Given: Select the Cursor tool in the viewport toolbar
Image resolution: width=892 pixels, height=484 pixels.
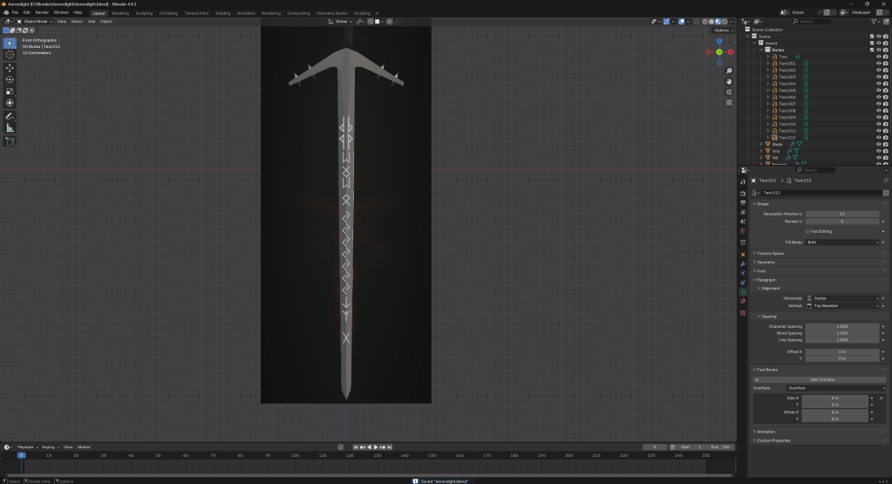Looking at the screenshot, I should [10, 54].
